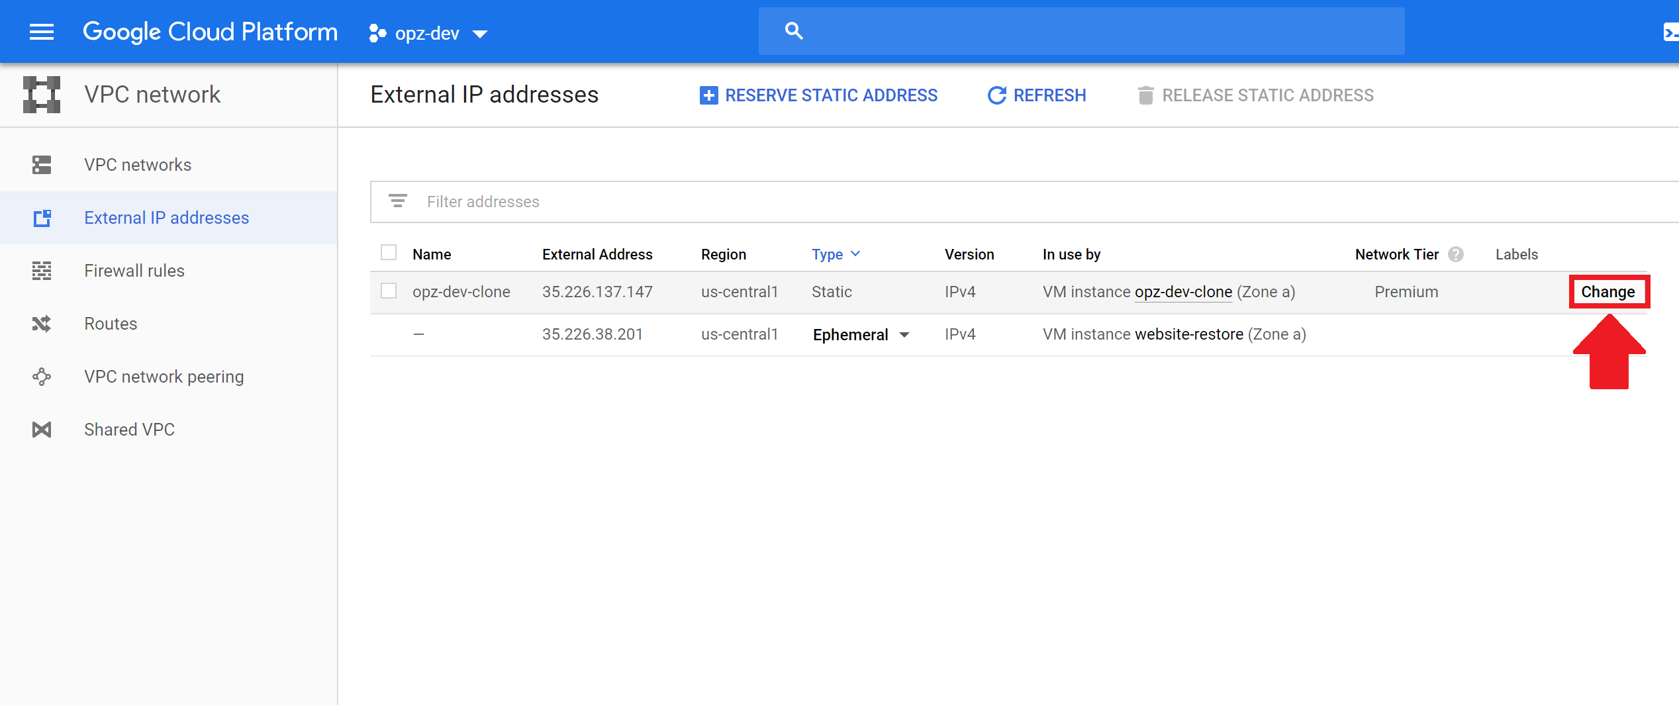This screenshot has height=705, width=1679.
Task: Click the Shared VPC sidebar icon
Action: pos(42,430)
